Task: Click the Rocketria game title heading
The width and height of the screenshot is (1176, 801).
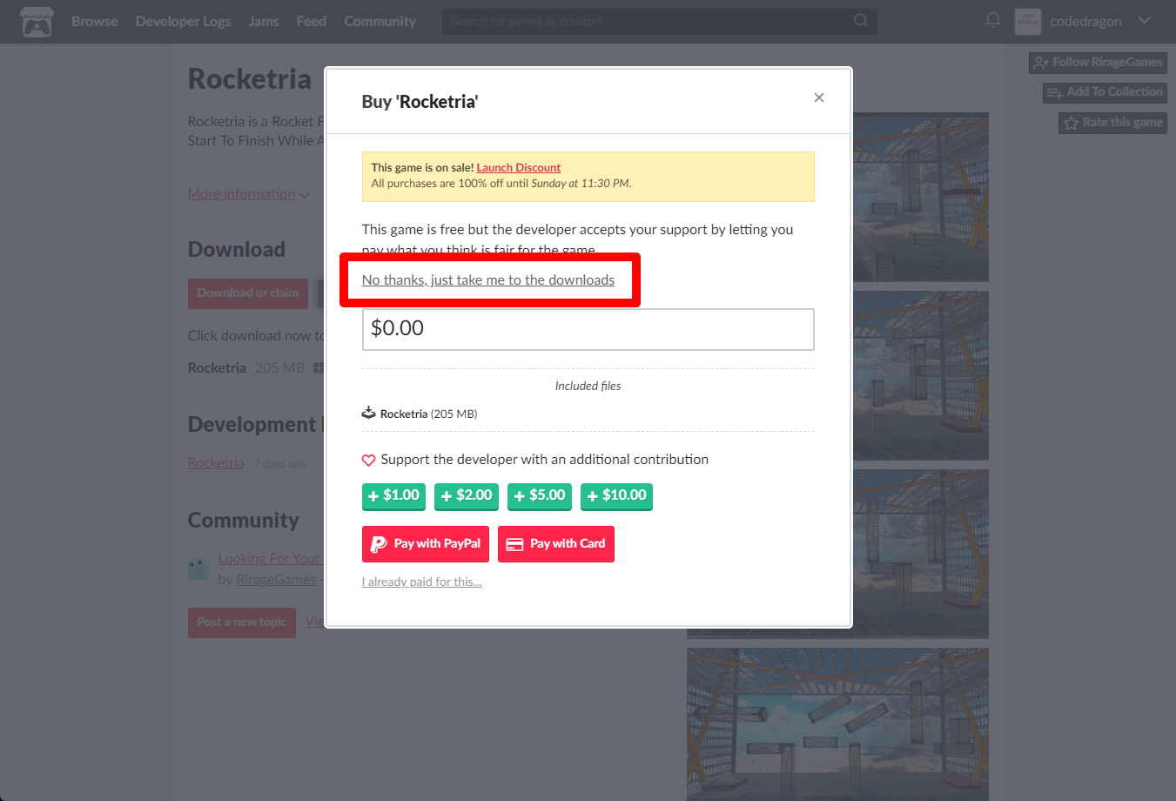Action: (x=250, y=79)
